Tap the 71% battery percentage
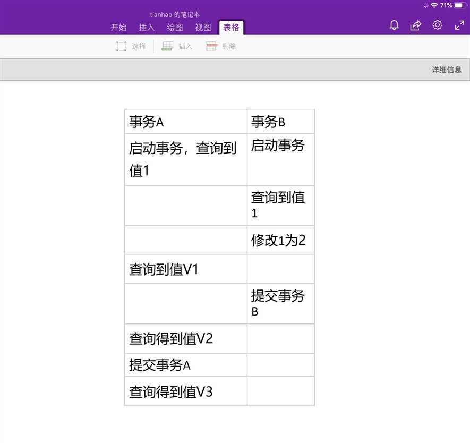 click(446, 5)
